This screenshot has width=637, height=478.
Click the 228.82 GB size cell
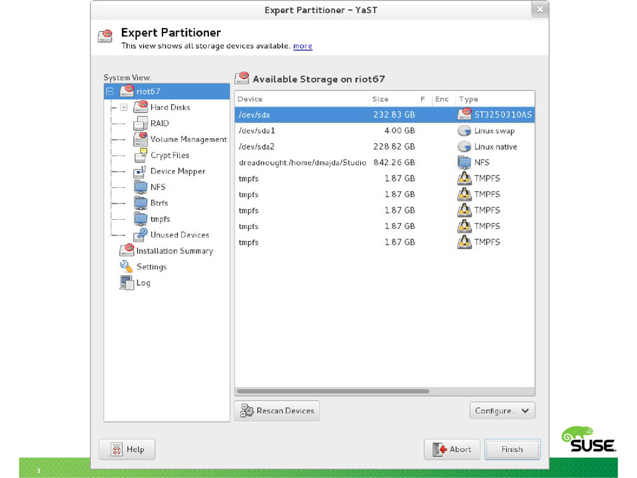tap(394, 146)
